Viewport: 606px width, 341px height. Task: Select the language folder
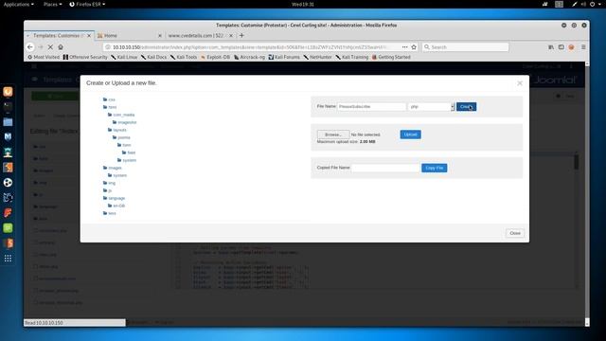[114, 198]
